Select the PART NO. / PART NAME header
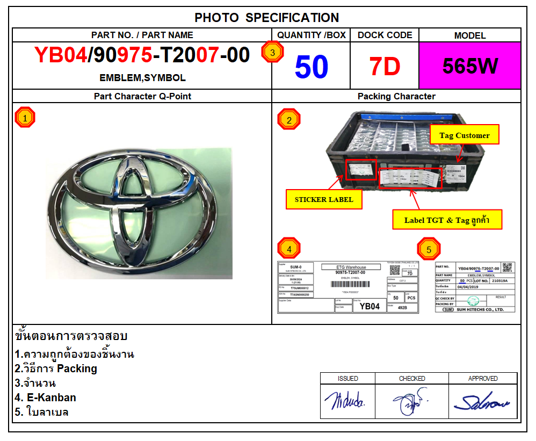 coord(142,35)
